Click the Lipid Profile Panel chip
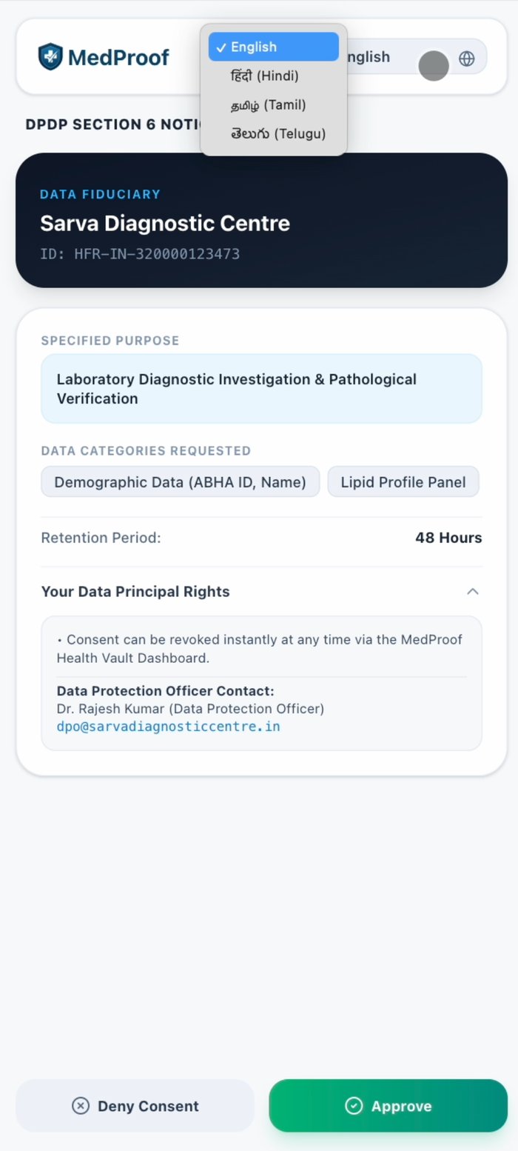518x1151 pixels. [403, 481]
